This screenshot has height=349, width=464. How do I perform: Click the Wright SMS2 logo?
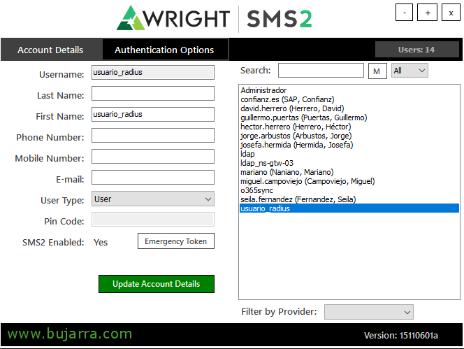point(215,18)
